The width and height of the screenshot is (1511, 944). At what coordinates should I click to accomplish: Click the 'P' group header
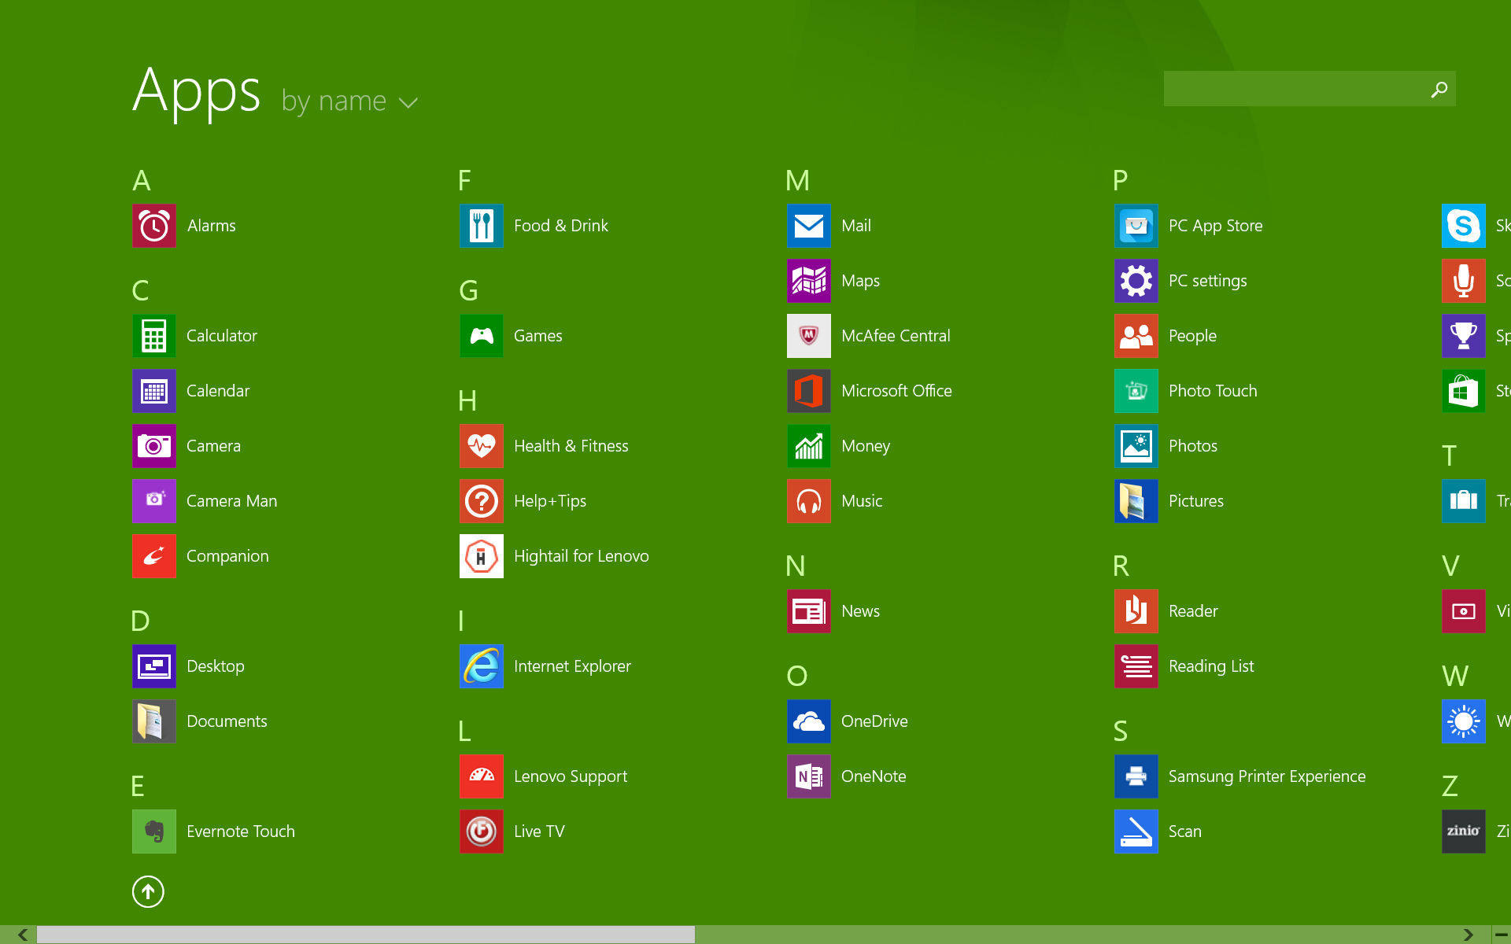(1121, 180)
